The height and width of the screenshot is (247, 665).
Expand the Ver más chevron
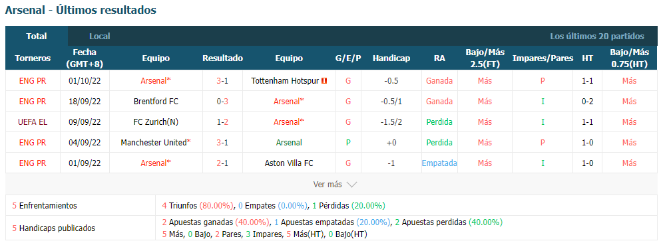[351, 185]
